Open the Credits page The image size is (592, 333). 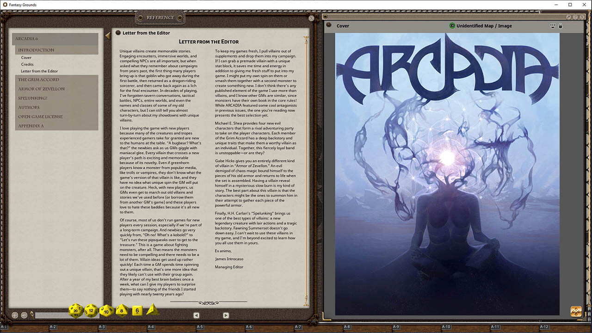27,64
